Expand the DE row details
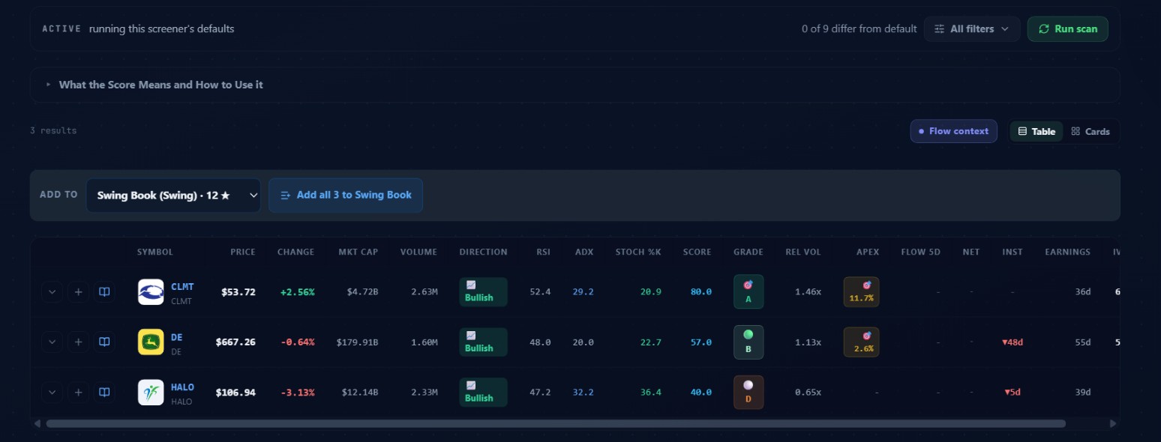The image size is (1161, 442). coord(52,342)
